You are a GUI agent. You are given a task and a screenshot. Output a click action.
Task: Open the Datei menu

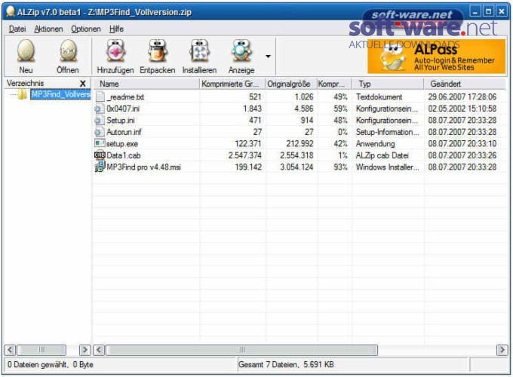pyautogui.click(x=17, y=29)
